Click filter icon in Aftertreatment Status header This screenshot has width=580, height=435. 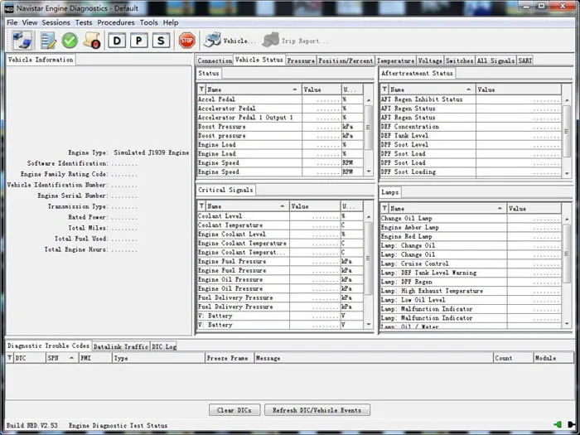click(384, 89)
